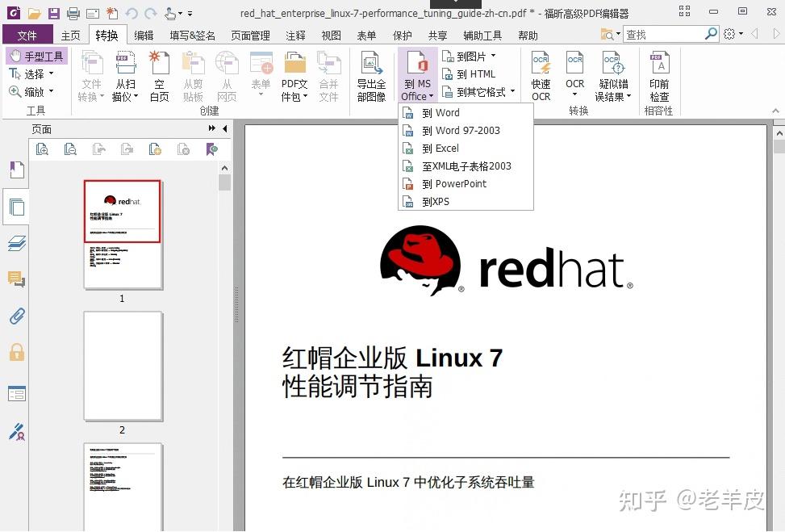This screenshot has width=785, height=532.
Task: Open the comments panel icon in sidebar
Action: pos(16,279)
